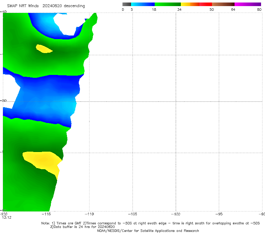Click the swath time stamp "13:12"
The image size is (265, 233).
[6, 218]
